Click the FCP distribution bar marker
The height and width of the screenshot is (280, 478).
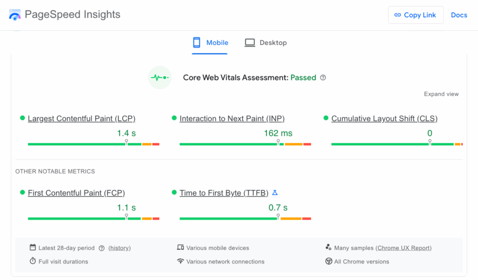tap(126, 217)
